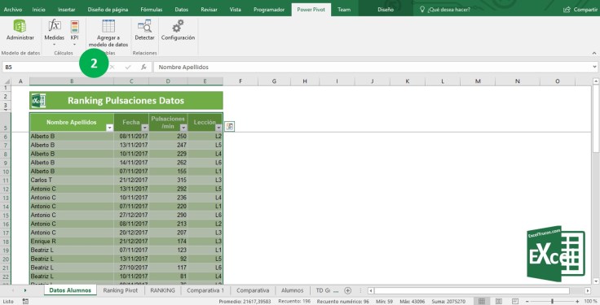This screenshot has width=600, height=305.
Task: Select column F header
Action: [240, 81]
